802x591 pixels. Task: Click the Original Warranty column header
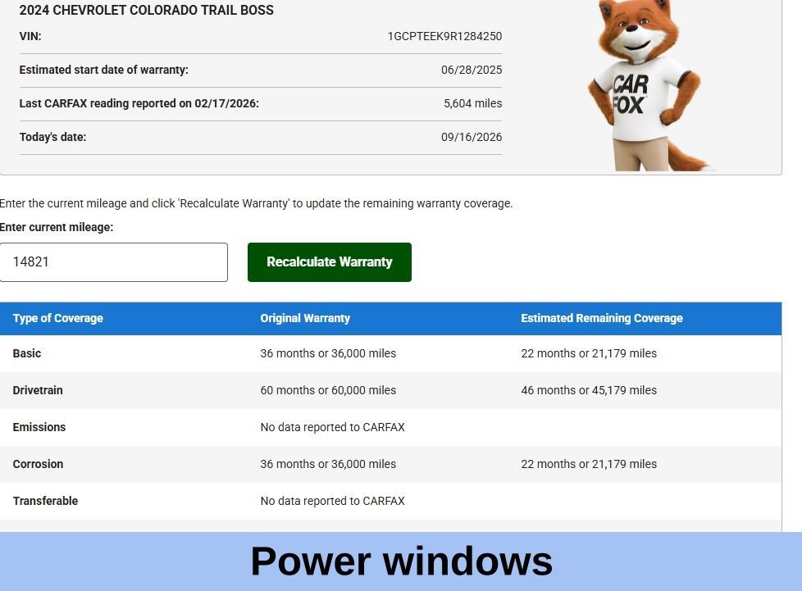coord(305,318)
